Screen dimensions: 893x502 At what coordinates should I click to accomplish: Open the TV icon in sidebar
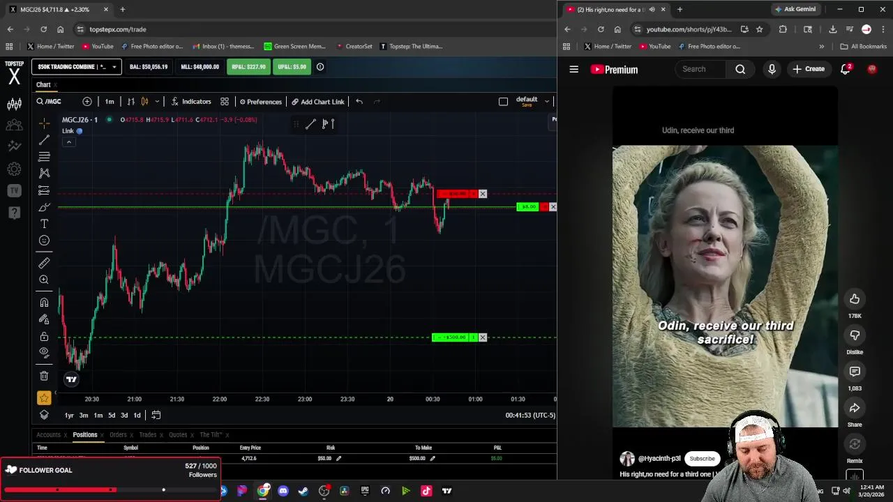coord(14,190)
